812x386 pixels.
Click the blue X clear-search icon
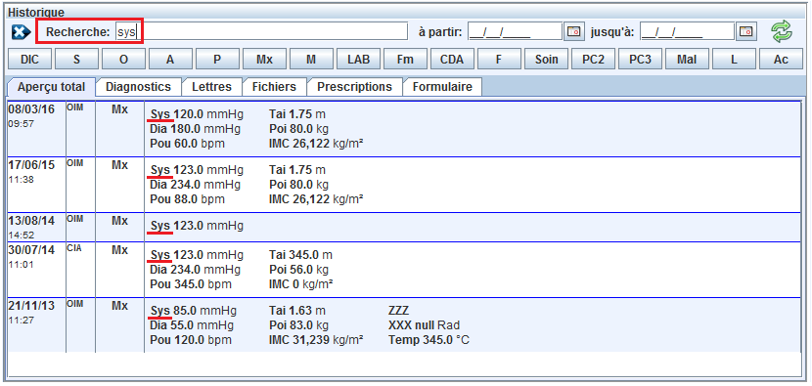[x=21, y=32]
